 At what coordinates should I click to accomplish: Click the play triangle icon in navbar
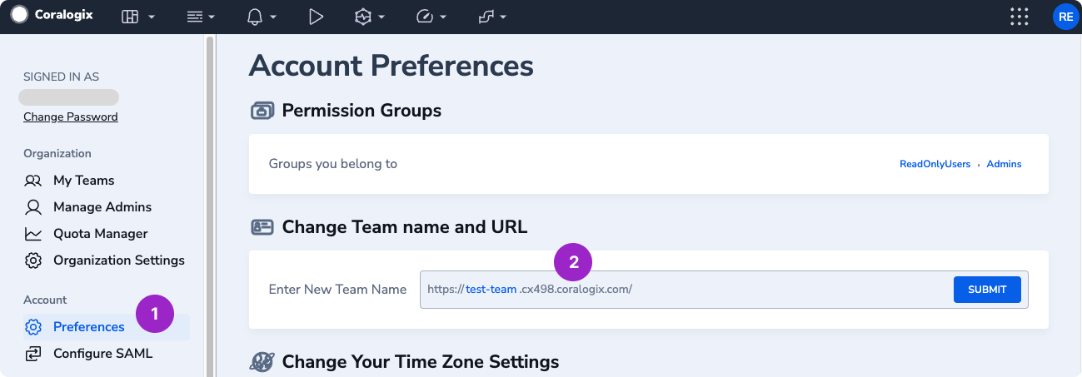pyautogui.click(x=316, y=16)
